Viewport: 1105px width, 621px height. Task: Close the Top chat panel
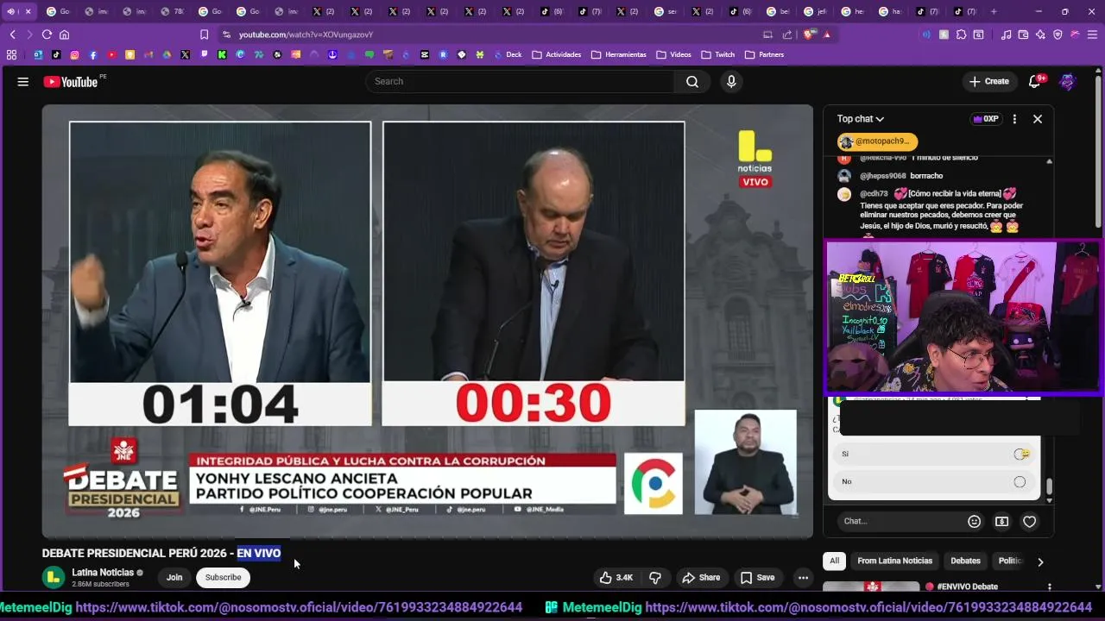[1038, 119]
